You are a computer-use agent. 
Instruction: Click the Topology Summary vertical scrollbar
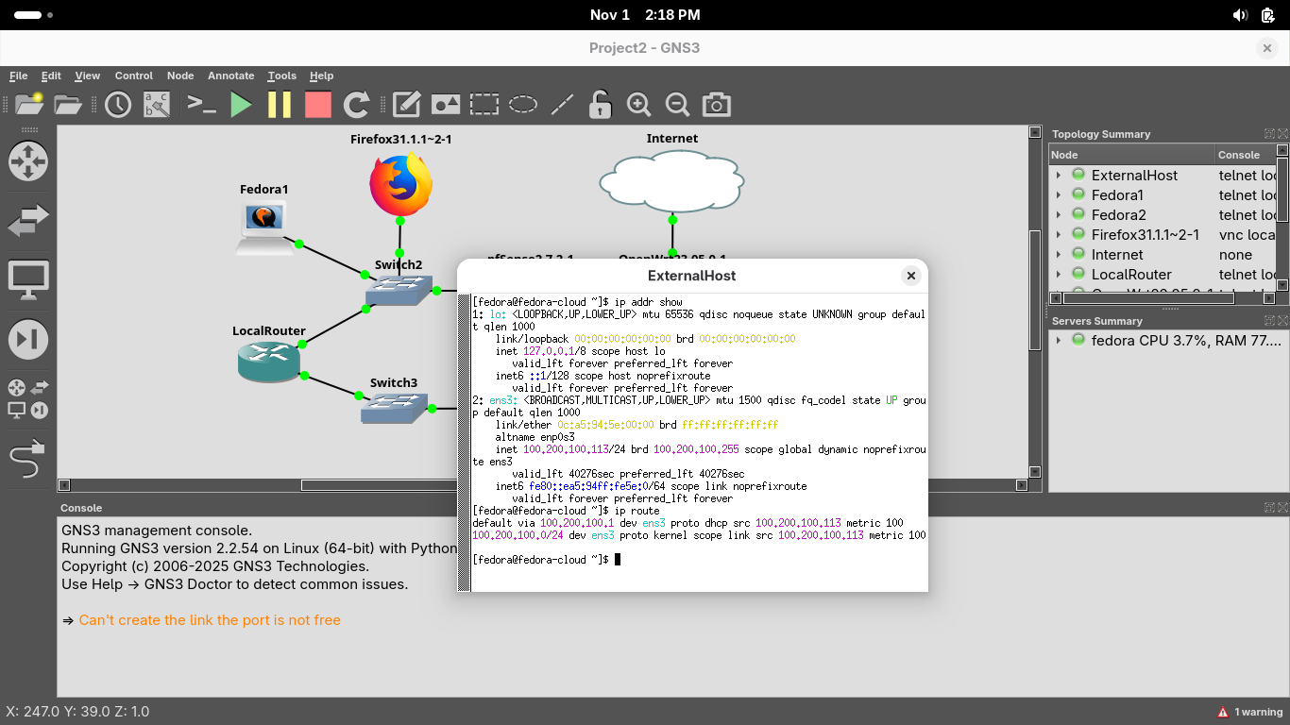pyautogui.click(x=1282, y=189)
